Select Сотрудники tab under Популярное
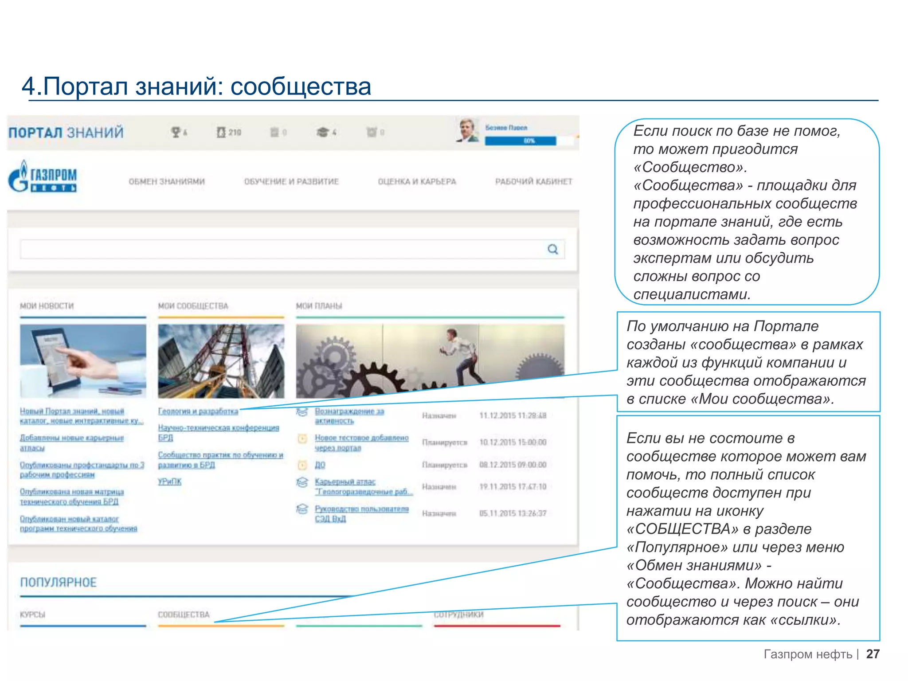The height and width of the screenshot is (681, 908). [x=458, y=614]
